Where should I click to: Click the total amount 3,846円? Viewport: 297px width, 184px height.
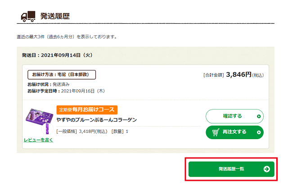238,74
